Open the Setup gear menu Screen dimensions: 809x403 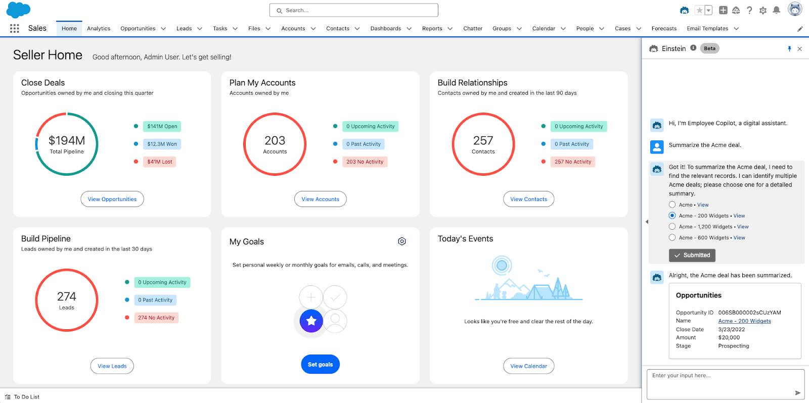click(763, 10)
